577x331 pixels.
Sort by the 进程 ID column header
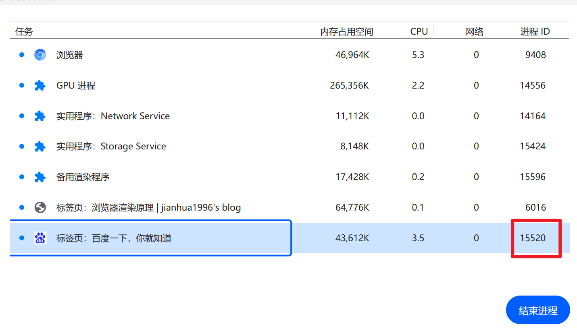(535, 31)
